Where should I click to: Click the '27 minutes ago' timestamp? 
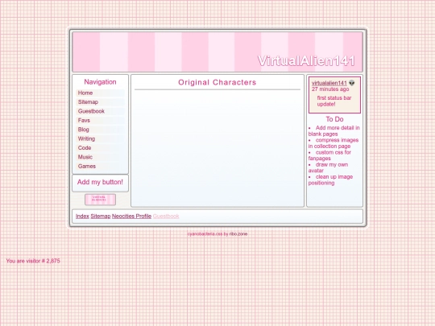[330, 89]
